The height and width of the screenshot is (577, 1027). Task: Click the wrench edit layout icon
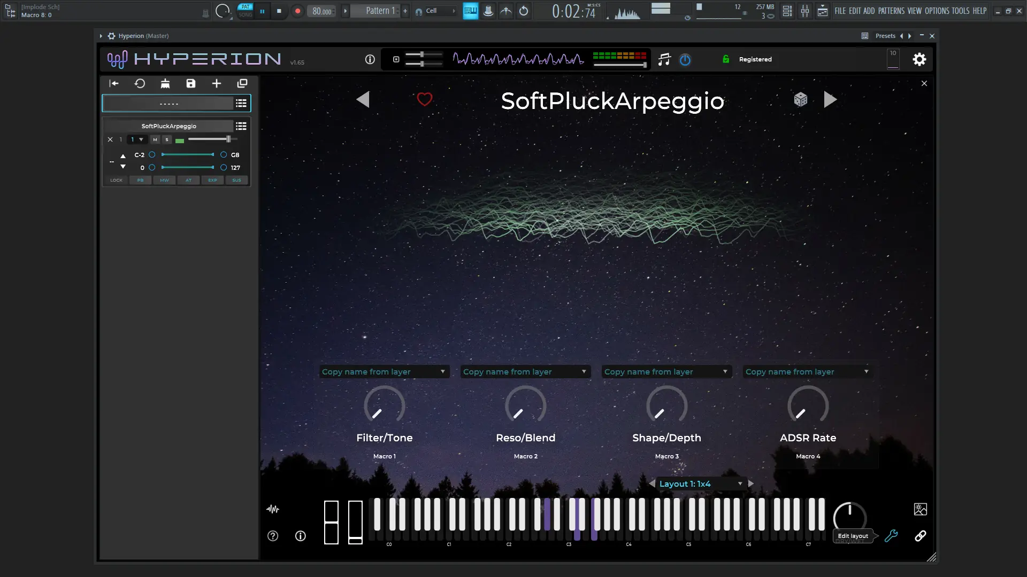point(891,536)
